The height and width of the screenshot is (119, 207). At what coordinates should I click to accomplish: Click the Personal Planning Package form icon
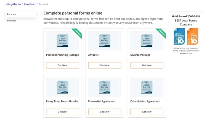click(x=62, y=41)
